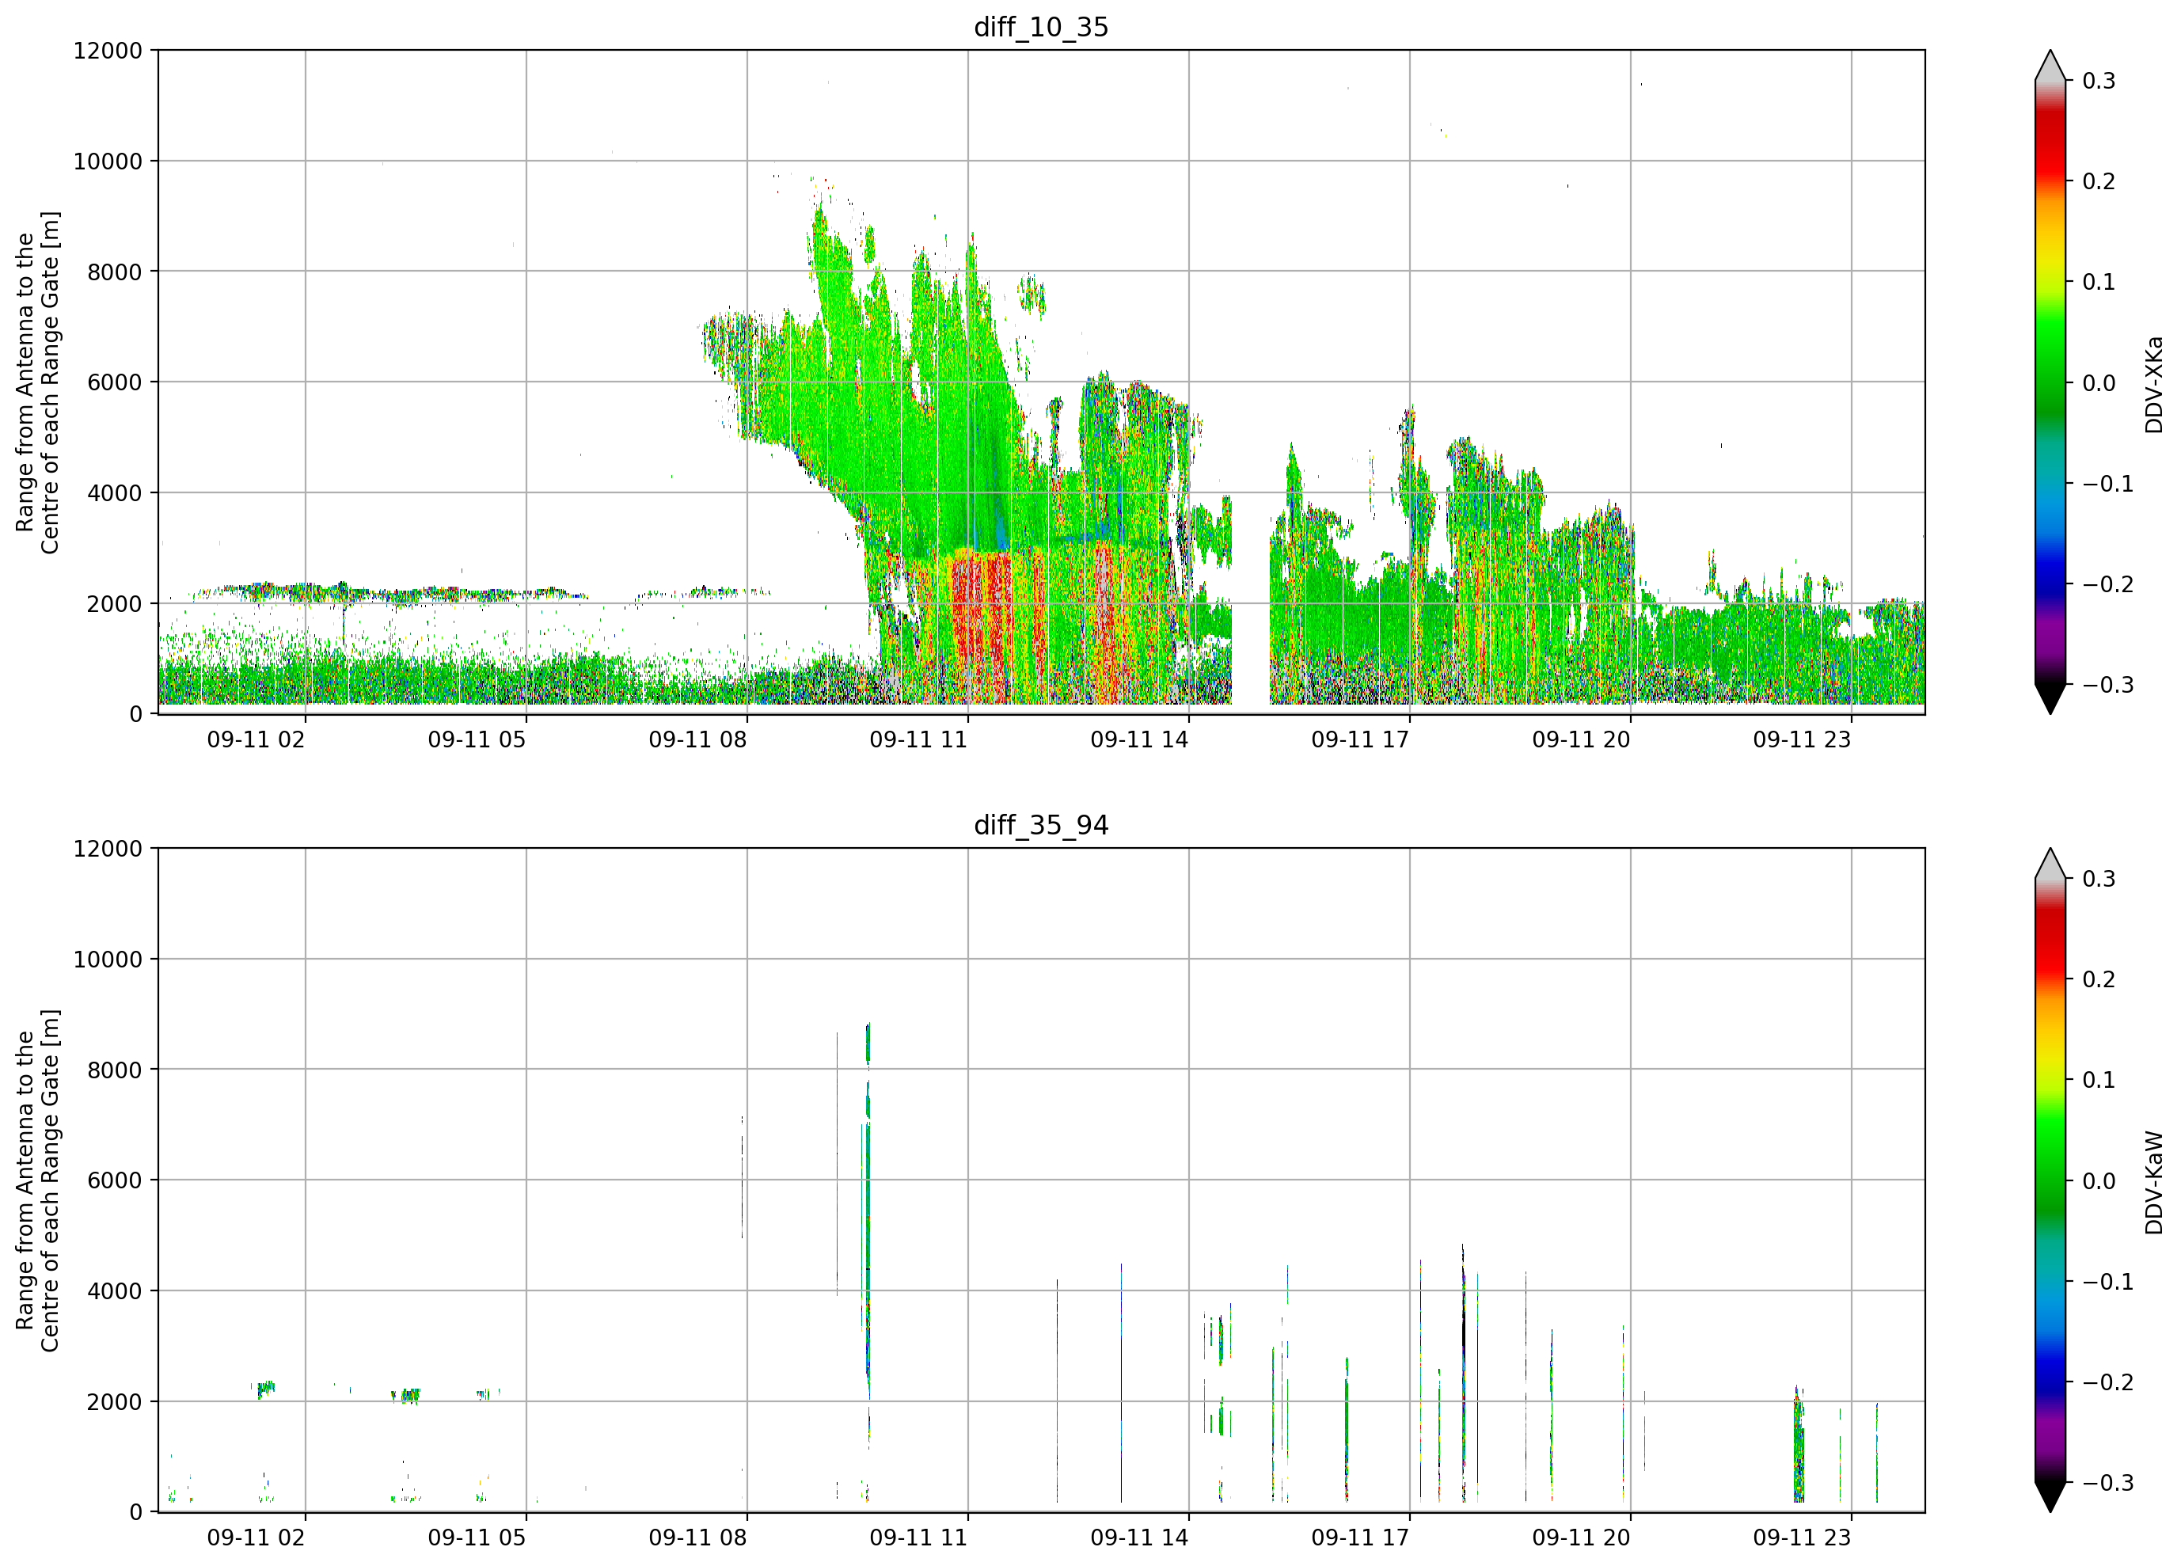Click '09-11 17' label under diff_10_35 plot
Screen dimensions: 2181x1566
[x=1361, y=739]
